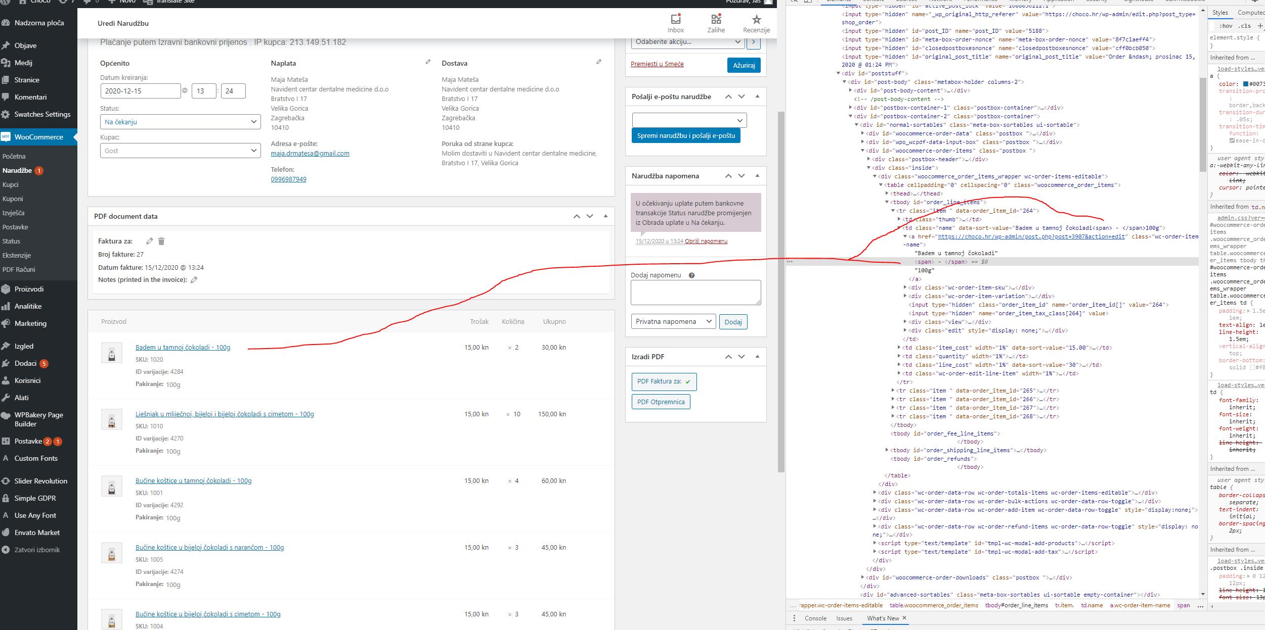
Task: Focus the Dodaj napomenu text area
Action: 695,293
